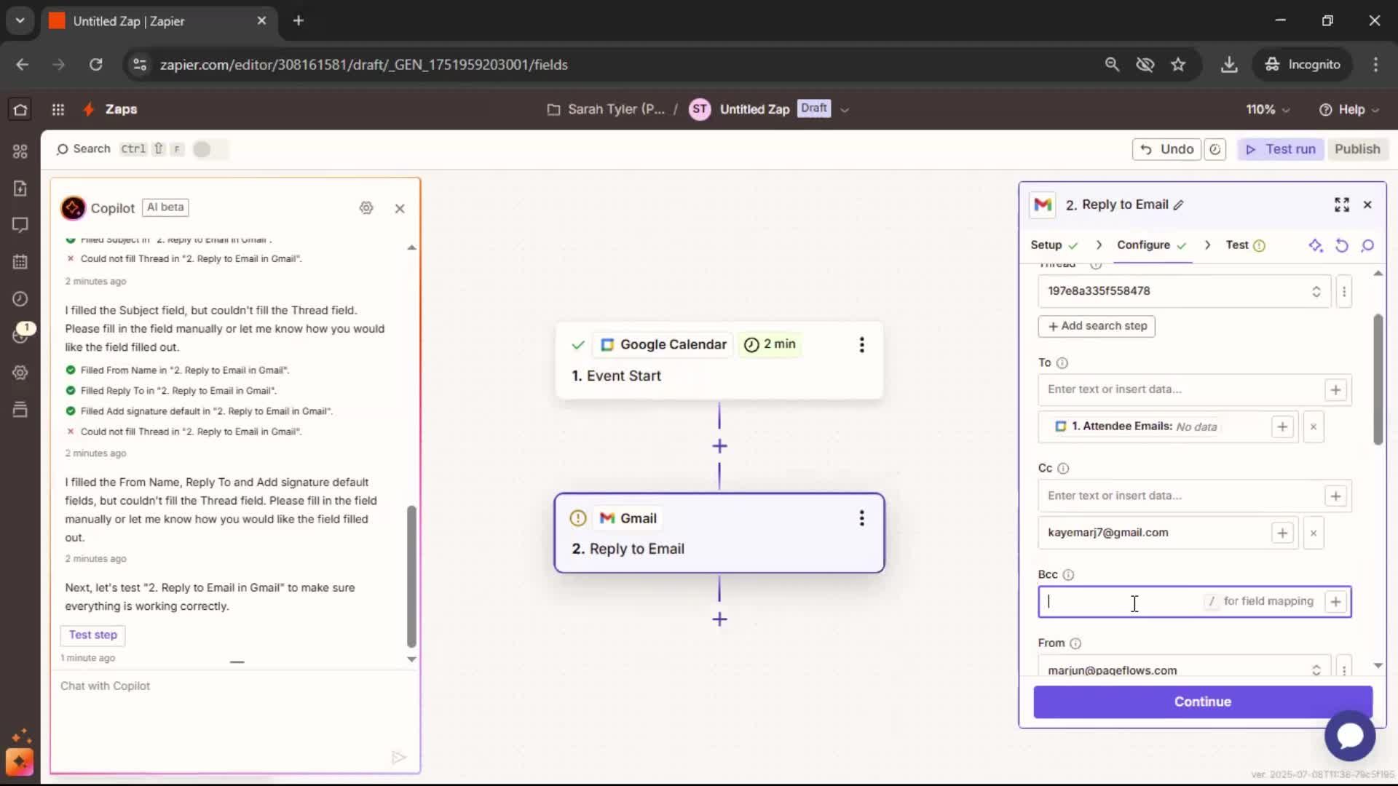Click the Test step button in Copilot

[92, 635]
